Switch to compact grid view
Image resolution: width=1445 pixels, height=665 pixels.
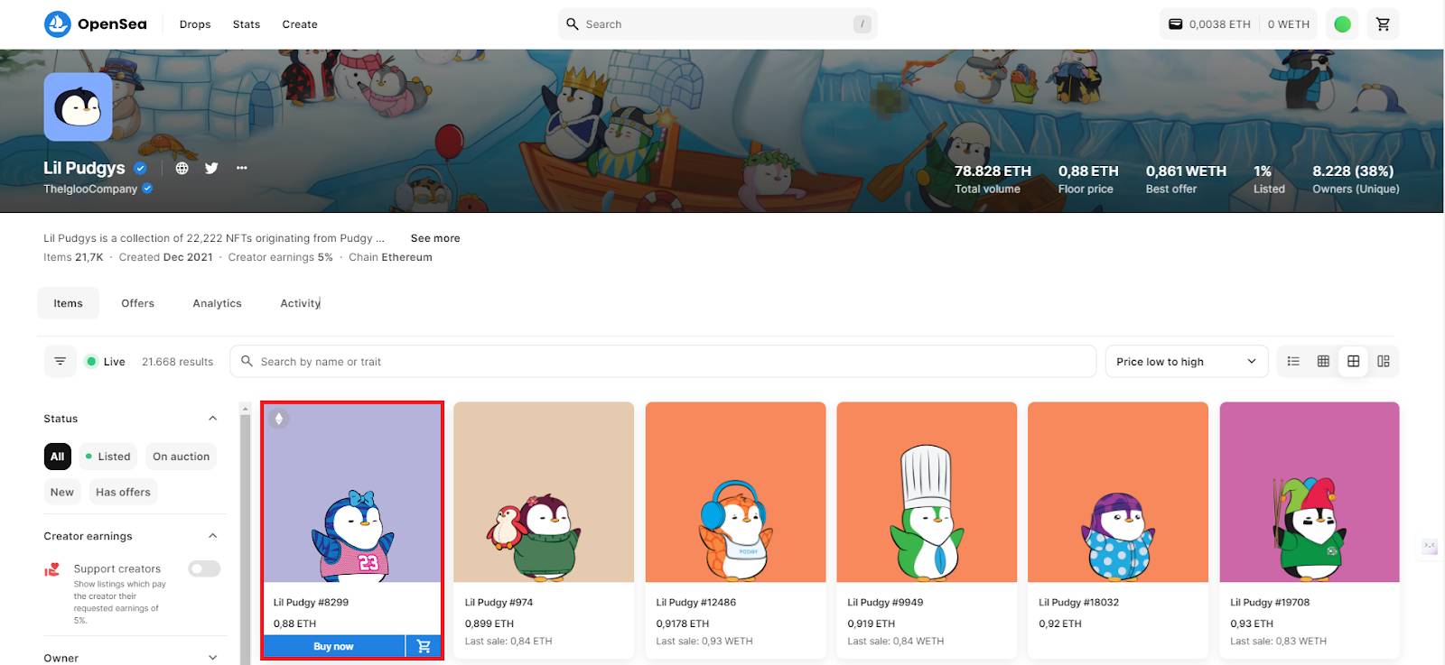click(1323, 362)
